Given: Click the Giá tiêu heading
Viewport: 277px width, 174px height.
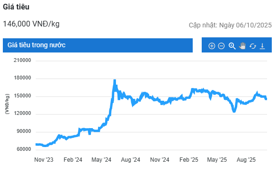Looking at the screenshot, I should [16, 7].
